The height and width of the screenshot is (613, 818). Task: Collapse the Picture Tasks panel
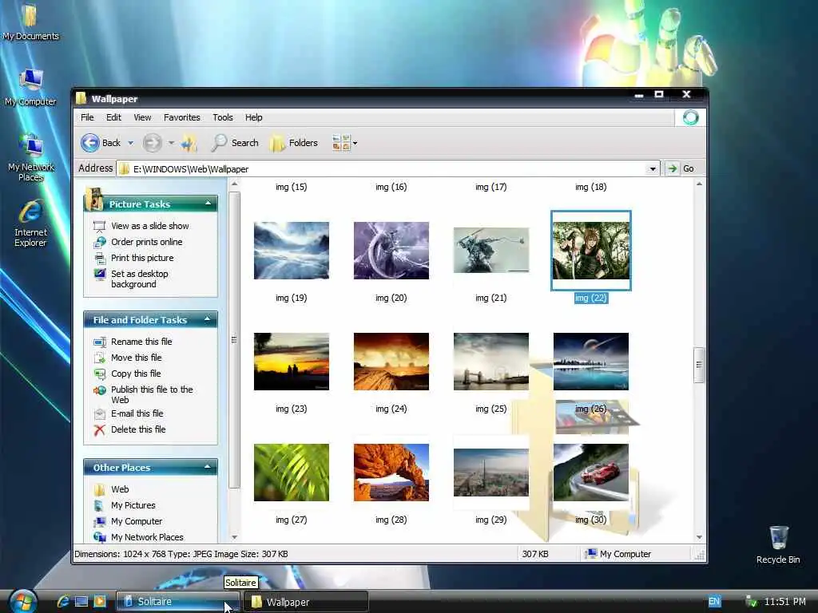(208, 204)
